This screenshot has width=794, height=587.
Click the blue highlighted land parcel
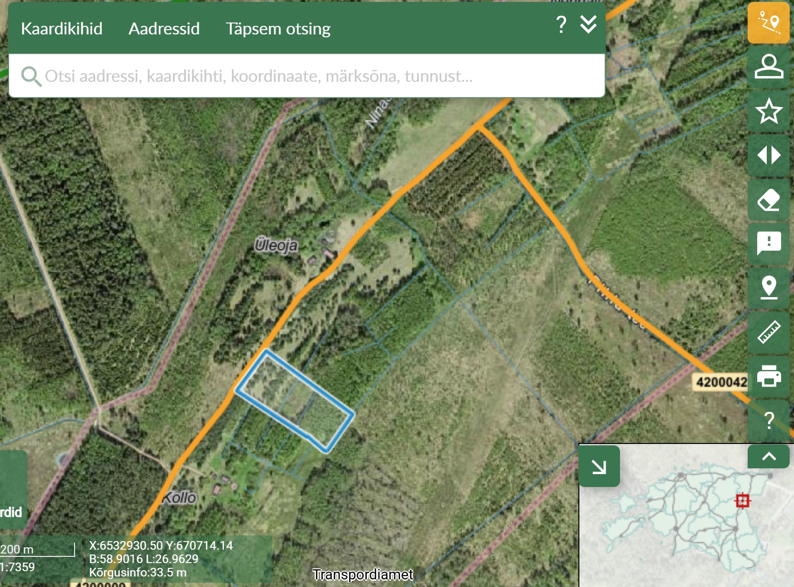(295, 400)
